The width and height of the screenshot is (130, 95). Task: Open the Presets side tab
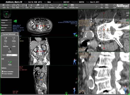pos(6,23)
